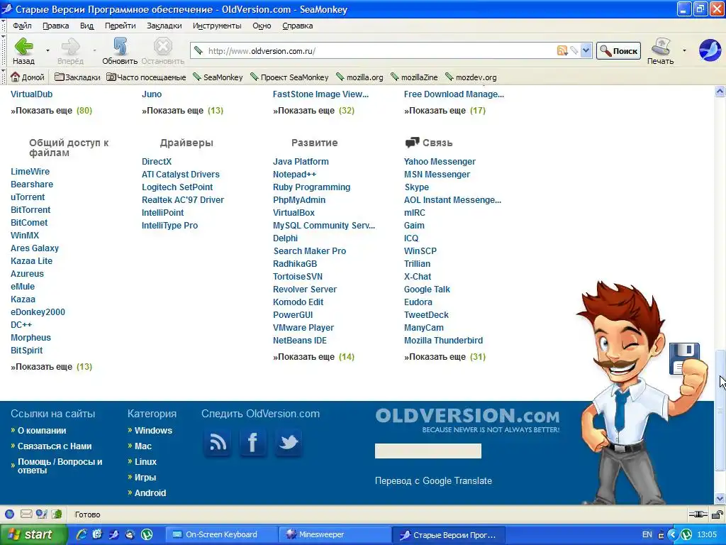Open the Print button dropdown arrow

(x=684, y=50)
